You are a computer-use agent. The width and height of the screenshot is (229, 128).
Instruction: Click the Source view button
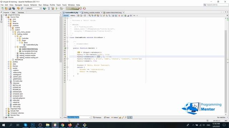[66, 16]
